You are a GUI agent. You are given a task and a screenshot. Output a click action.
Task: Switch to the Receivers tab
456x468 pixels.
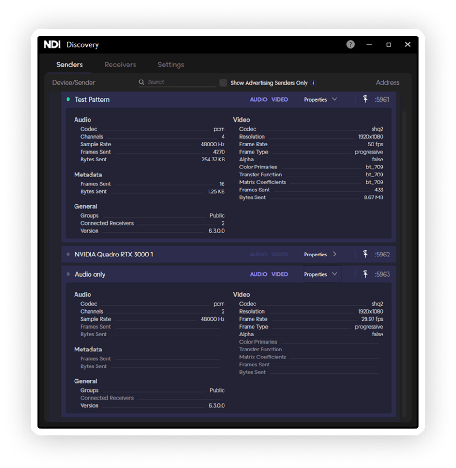[x=120, y=65]
